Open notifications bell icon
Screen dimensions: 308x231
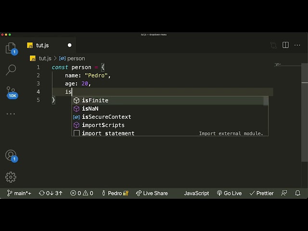298,193
